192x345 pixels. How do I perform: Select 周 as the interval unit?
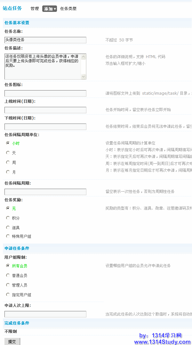pos(8,162)
